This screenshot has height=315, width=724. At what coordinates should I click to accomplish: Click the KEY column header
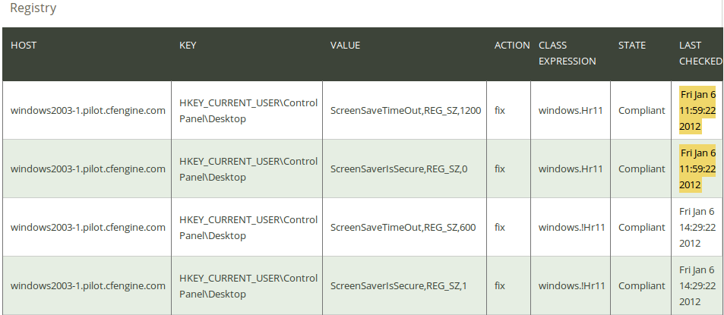tap(188, 46)
